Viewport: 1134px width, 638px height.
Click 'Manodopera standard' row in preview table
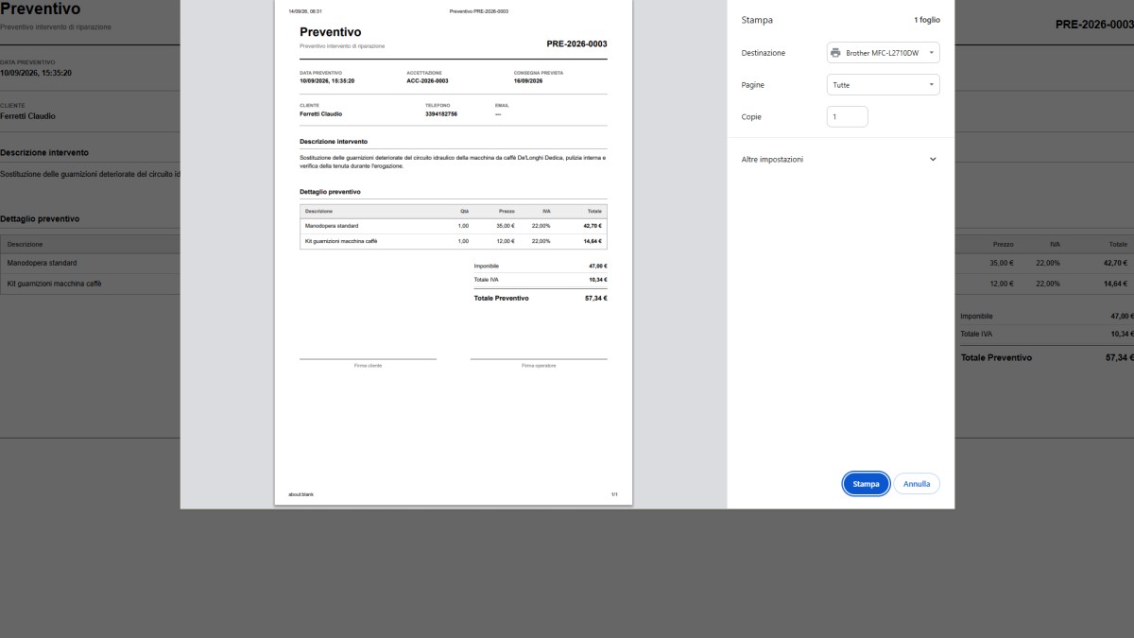pos(454,226)
